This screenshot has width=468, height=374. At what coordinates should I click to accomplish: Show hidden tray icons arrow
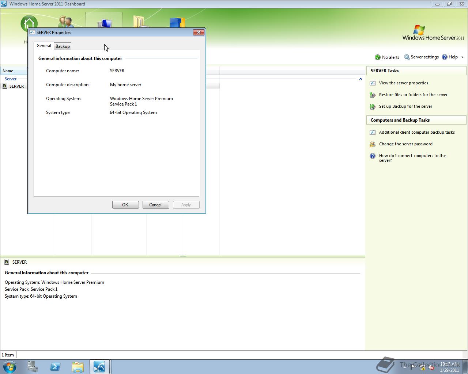tap(404, 367)
